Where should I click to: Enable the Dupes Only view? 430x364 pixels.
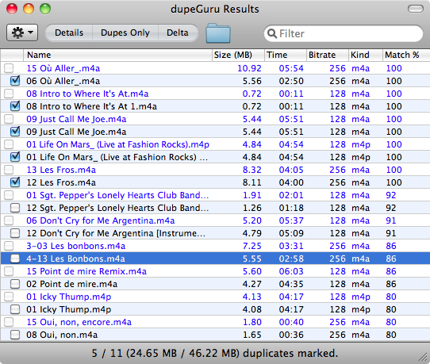[x=125, y=33]
